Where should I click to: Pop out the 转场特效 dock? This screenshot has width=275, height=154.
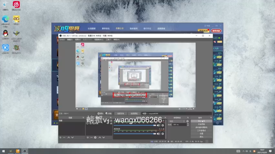click(x=188, y=118)
